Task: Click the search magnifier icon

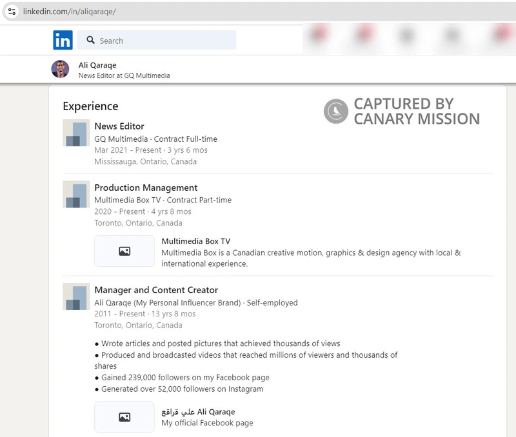Action: tap(90, 40)
